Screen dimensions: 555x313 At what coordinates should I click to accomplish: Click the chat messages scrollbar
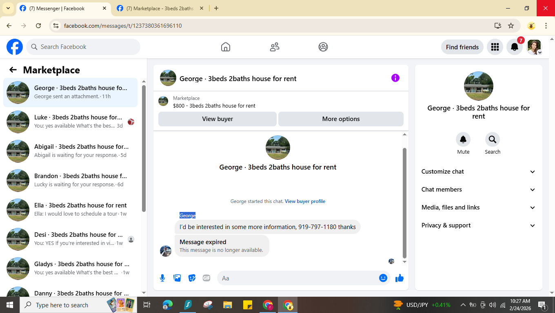[x=404, y=203]
